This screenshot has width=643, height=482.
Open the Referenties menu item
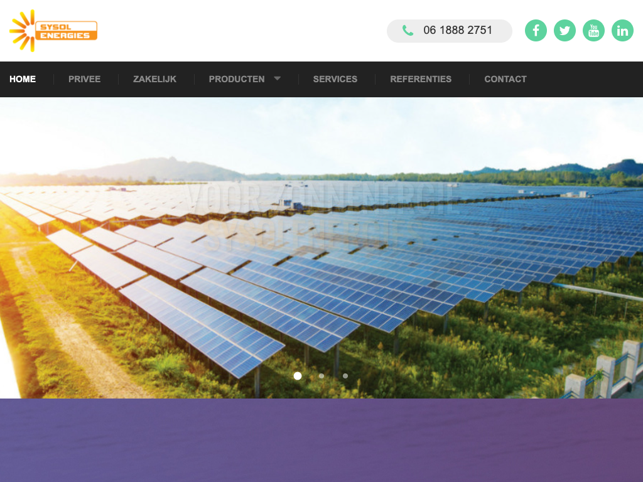click(421, 79)
